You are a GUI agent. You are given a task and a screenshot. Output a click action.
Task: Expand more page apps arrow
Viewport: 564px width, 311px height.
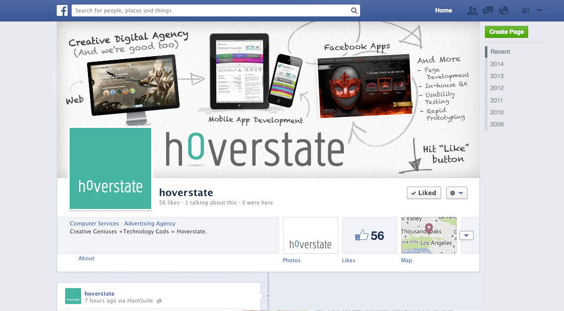click(x=467, y=235)
